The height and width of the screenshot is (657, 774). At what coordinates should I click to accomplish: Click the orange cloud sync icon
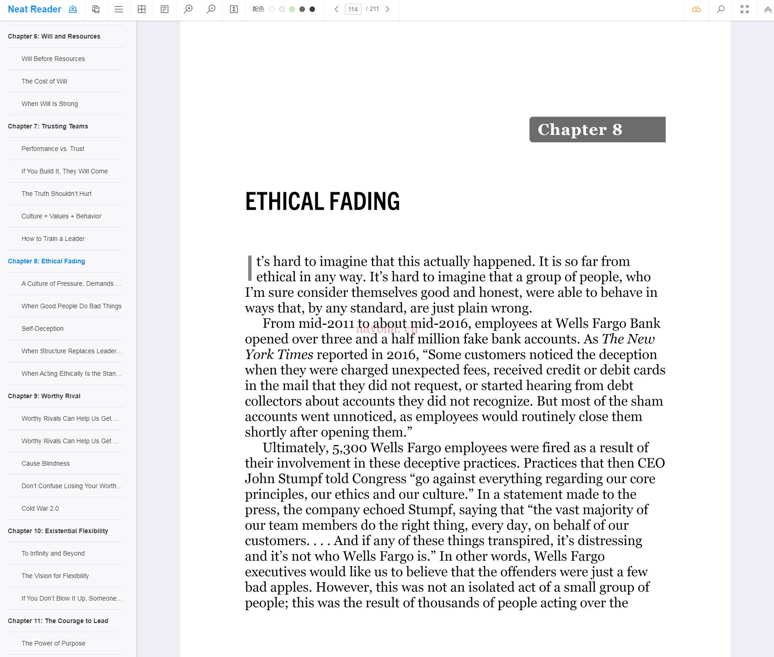[697, 9]
